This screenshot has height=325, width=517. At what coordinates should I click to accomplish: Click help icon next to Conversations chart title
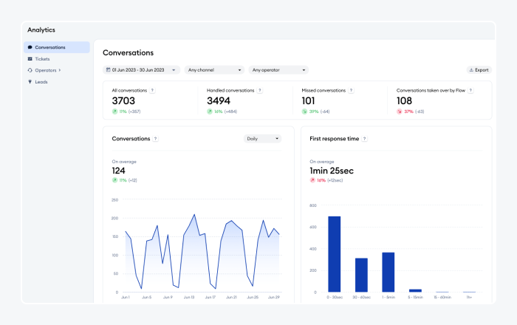tap(155, 139)
